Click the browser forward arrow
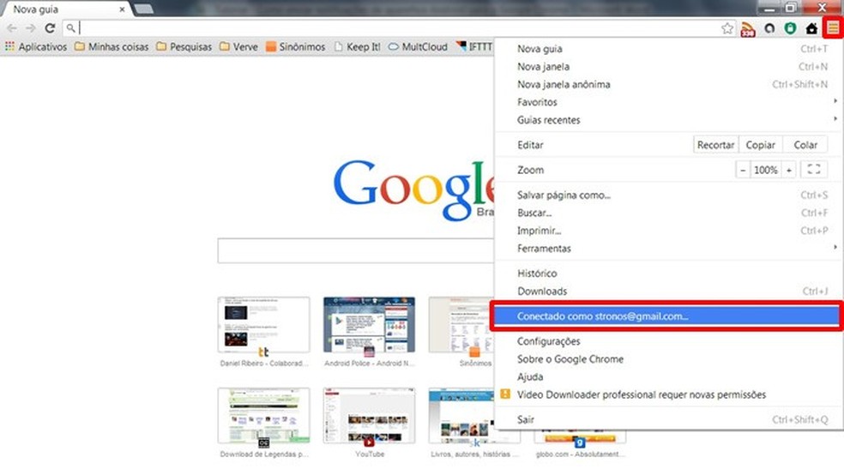Viewport: 844px width, 475px height. click(x=31, y=28)
